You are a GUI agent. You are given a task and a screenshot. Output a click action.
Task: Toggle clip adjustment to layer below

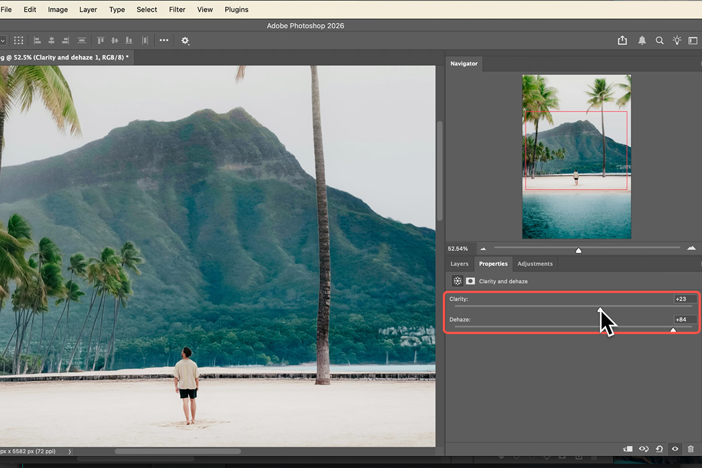click(x=628, y=449)
